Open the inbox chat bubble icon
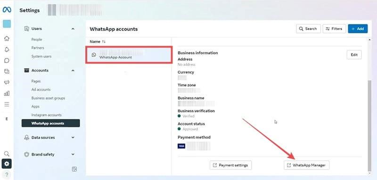This screenshot has height=180, width=377. (7, 61)
